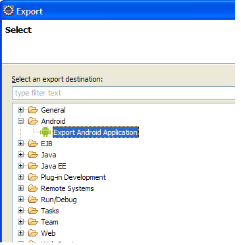Select the Tasks label
The width and height of the screenshot is (241, 245).
coord(50,211)
